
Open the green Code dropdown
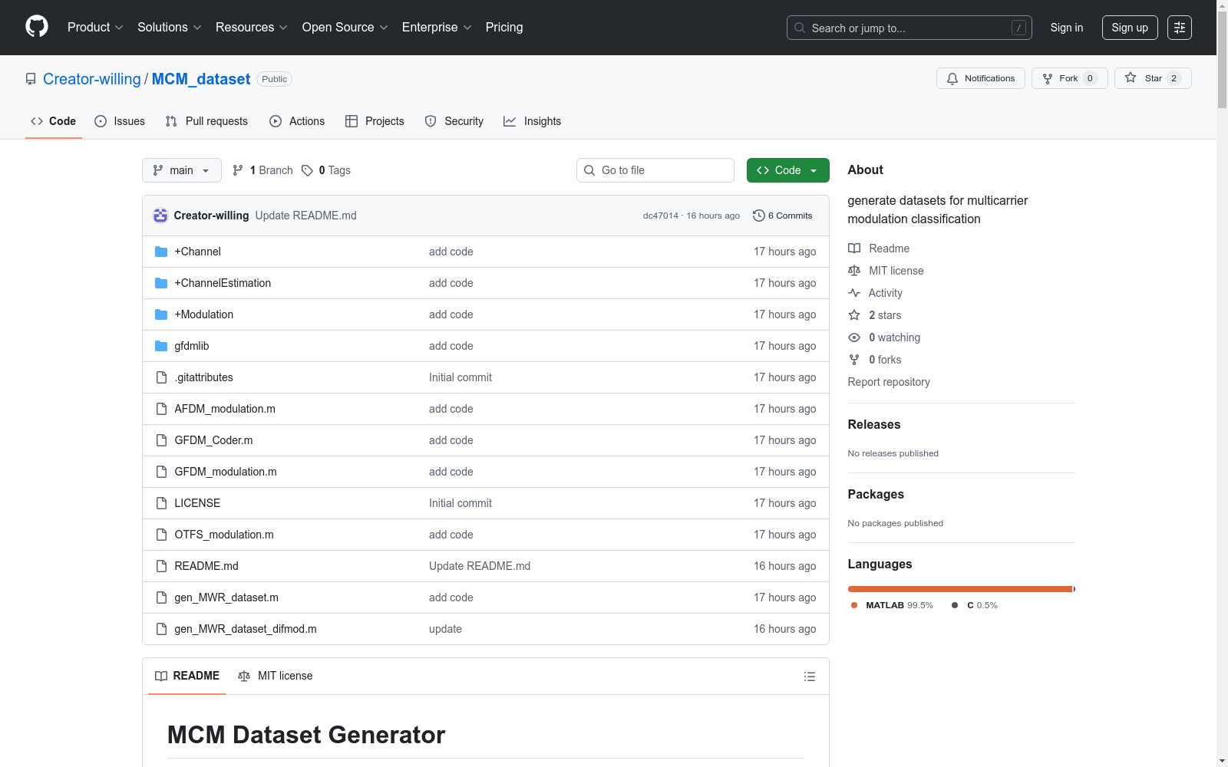tap(787, 170)
